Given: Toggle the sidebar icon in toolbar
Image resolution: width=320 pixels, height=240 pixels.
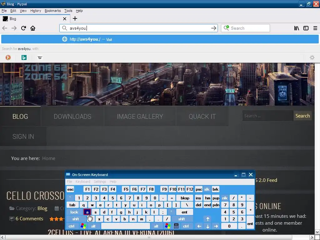Looking at the screenshot, I should pyautogui.click(x=306, y=28).
